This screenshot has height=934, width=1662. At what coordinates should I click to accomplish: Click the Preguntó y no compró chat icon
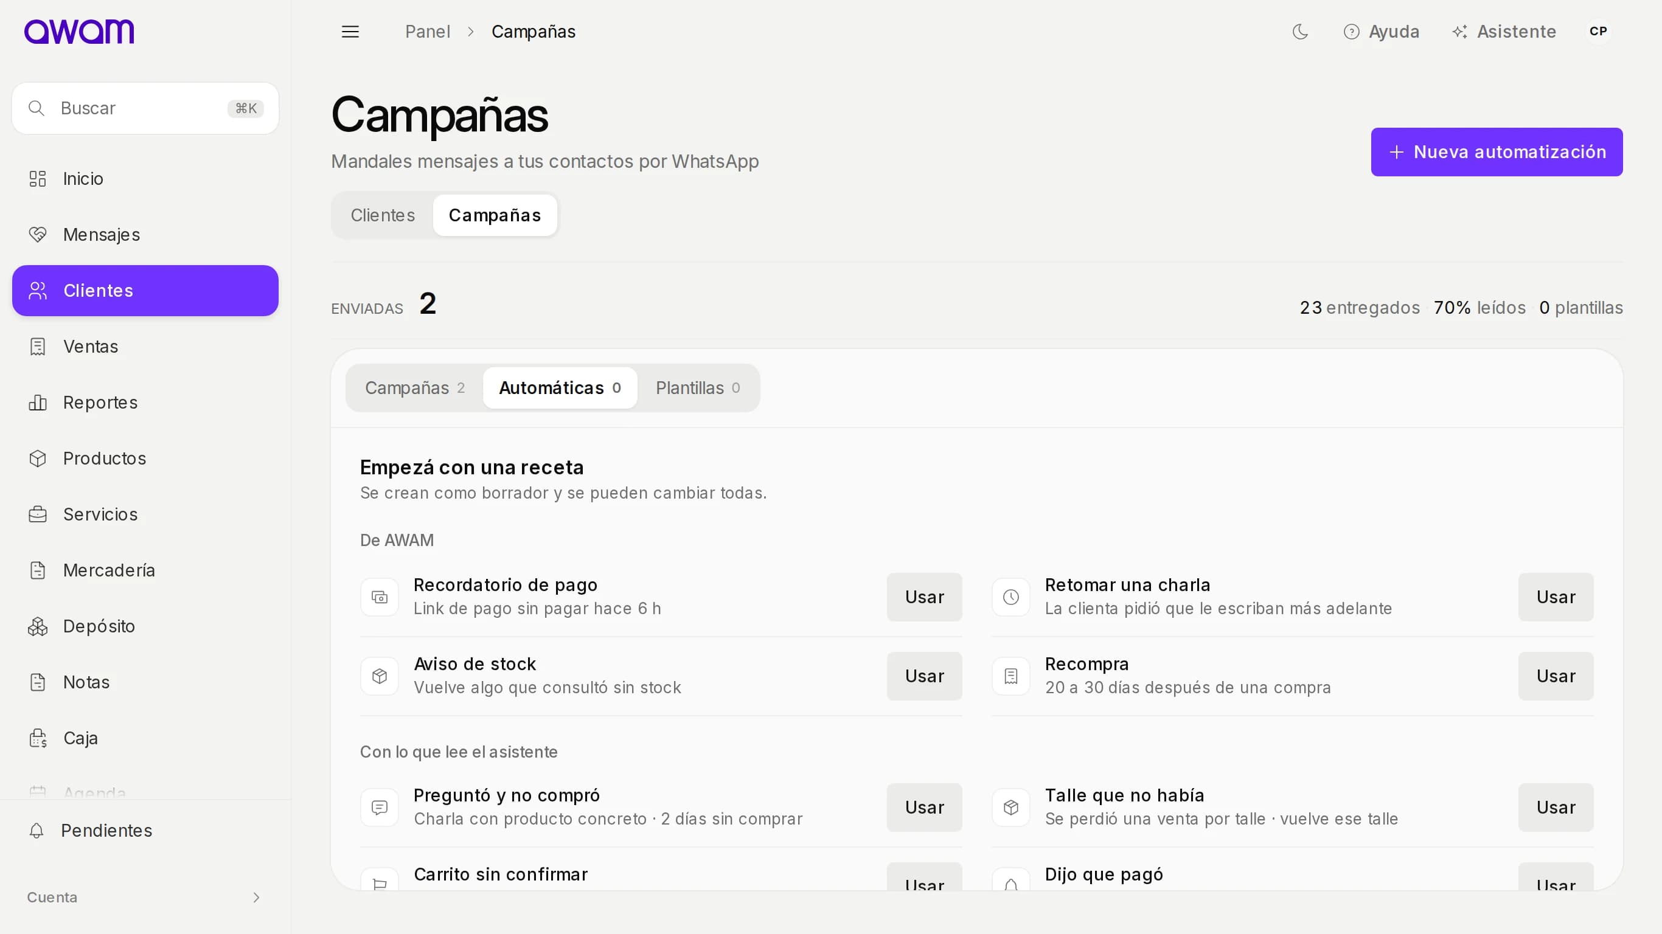[380, 808]
